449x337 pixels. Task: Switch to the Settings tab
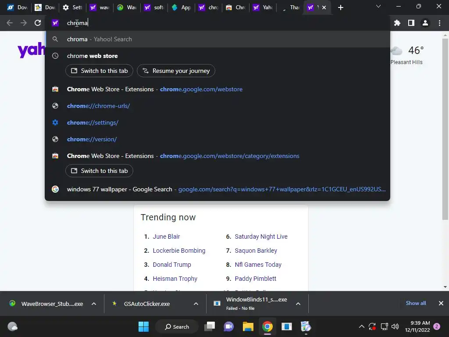[x=72, y=7]
